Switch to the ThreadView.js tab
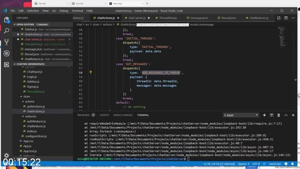 (x=168, y=18)
